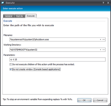Enable 'Do not execute children' checkbox

click(x=11, y=64)
